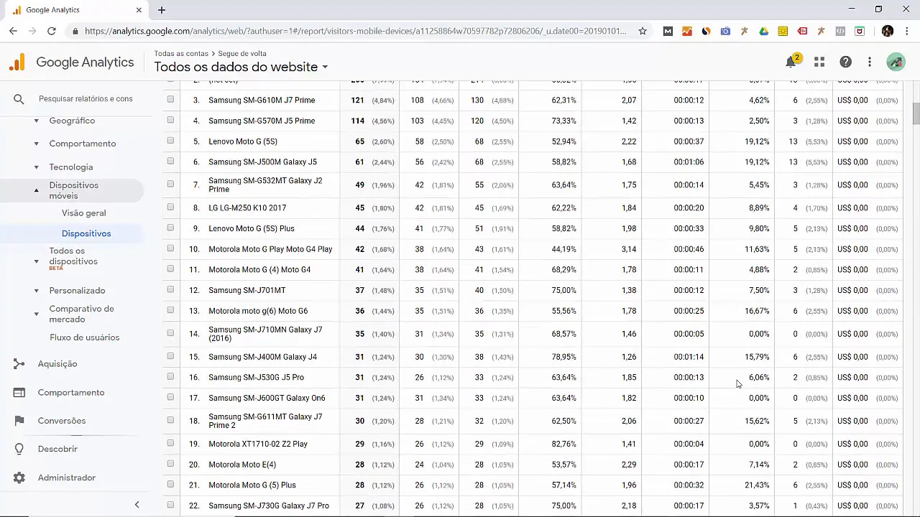Screen dimensions: 920x517
Task: Bookmark this page with the star icon
Action: (x=643, y=31)
